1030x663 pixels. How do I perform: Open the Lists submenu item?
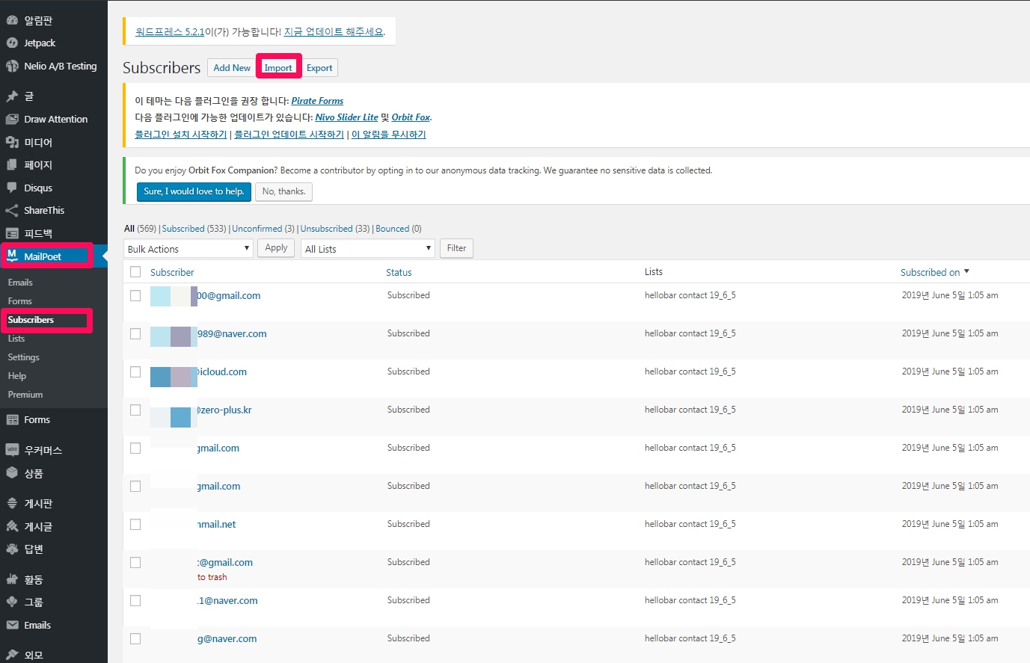[x=16, y=339]
